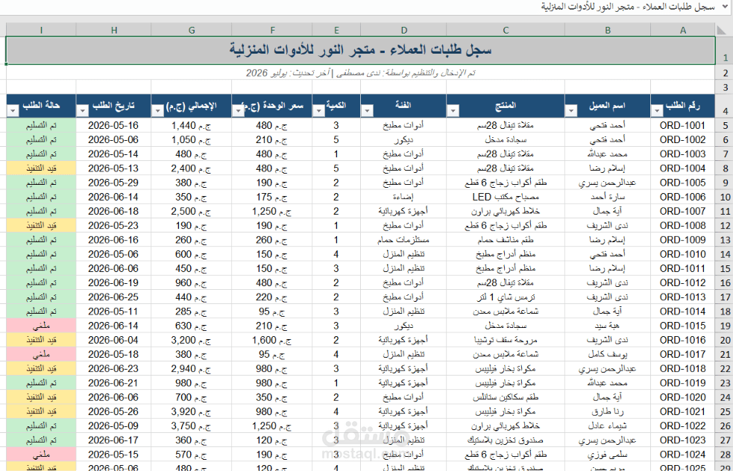
Task: Select customer cell رنا طارق
Action: (608, 411)
